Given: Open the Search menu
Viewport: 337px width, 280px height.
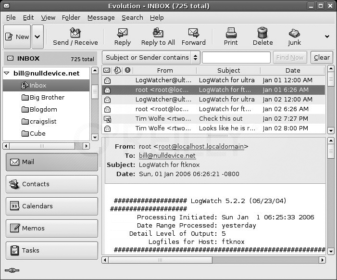Looking at the screenshot, I should tap(132, 18).
